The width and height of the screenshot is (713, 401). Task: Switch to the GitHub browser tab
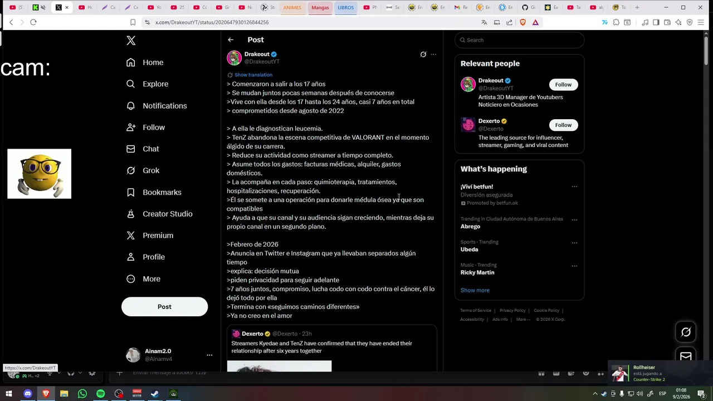coord(529,7)
